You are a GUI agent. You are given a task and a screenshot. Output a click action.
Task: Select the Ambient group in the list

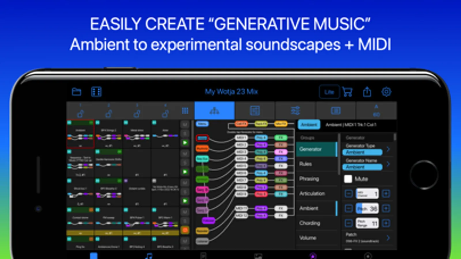317,208
